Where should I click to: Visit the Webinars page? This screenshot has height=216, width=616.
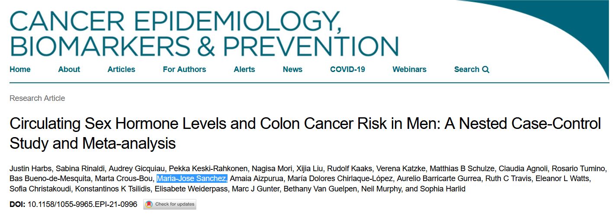click(409, 69)
